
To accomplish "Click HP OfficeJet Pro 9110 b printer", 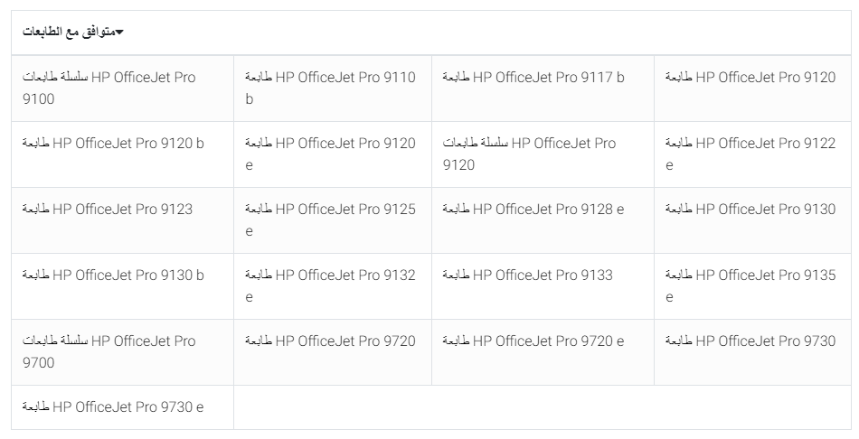I will pos(330,88).
